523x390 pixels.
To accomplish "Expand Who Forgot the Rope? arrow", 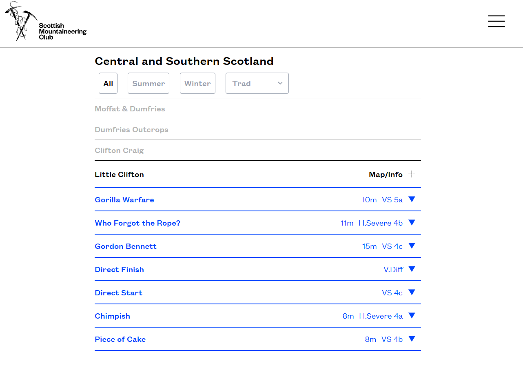I will pos(412,223).
